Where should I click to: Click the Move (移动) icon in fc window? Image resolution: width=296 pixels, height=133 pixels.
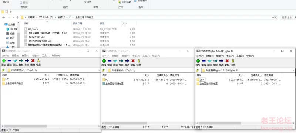tap(127, 61)
